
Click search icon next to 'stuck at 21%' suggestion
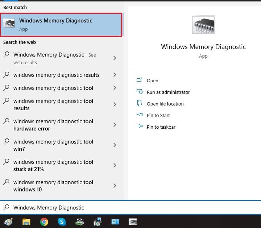coord(6,162)
